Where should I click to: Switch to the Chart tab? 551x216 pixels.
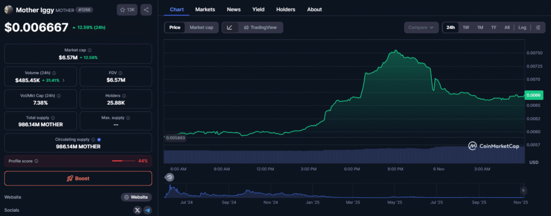point(176,10)
